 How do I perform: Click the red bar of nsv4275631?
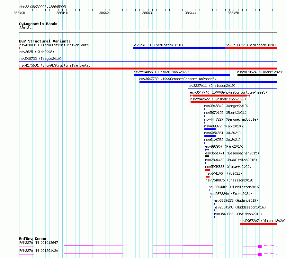[x=148, y=69]
